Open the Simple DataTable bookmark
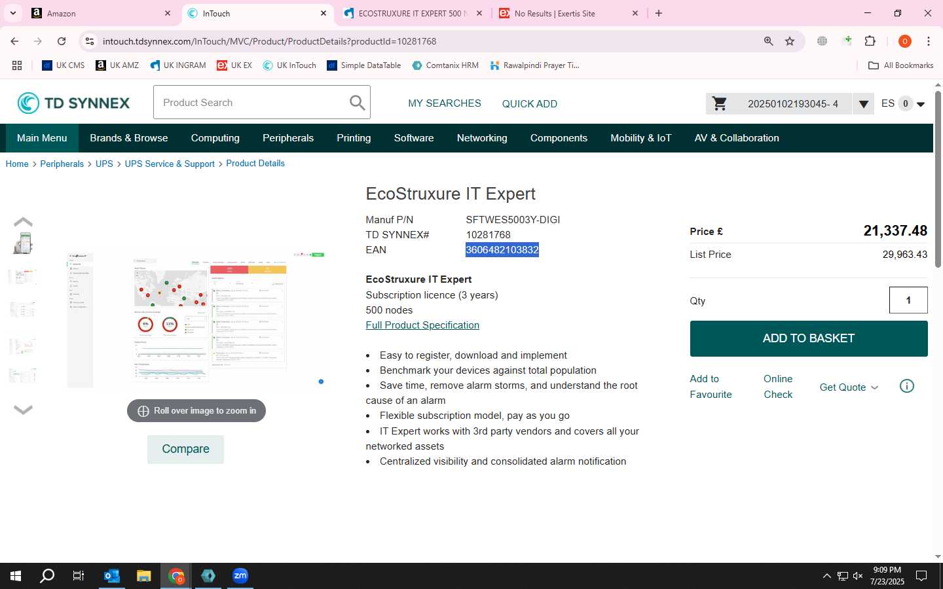Screen dimensions: 943x589 tap(364, 65)
